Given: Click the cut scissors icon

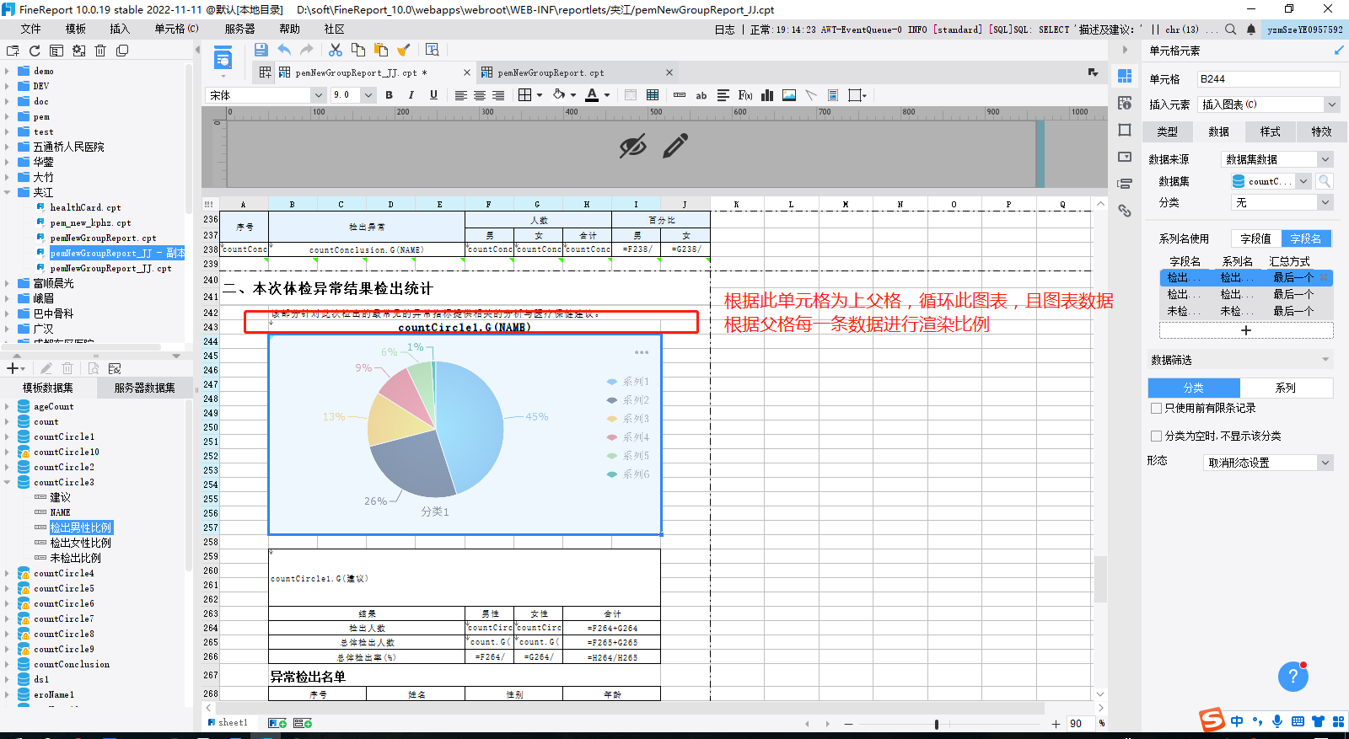Looking at the screenshot, I should [x=336, y=50].
